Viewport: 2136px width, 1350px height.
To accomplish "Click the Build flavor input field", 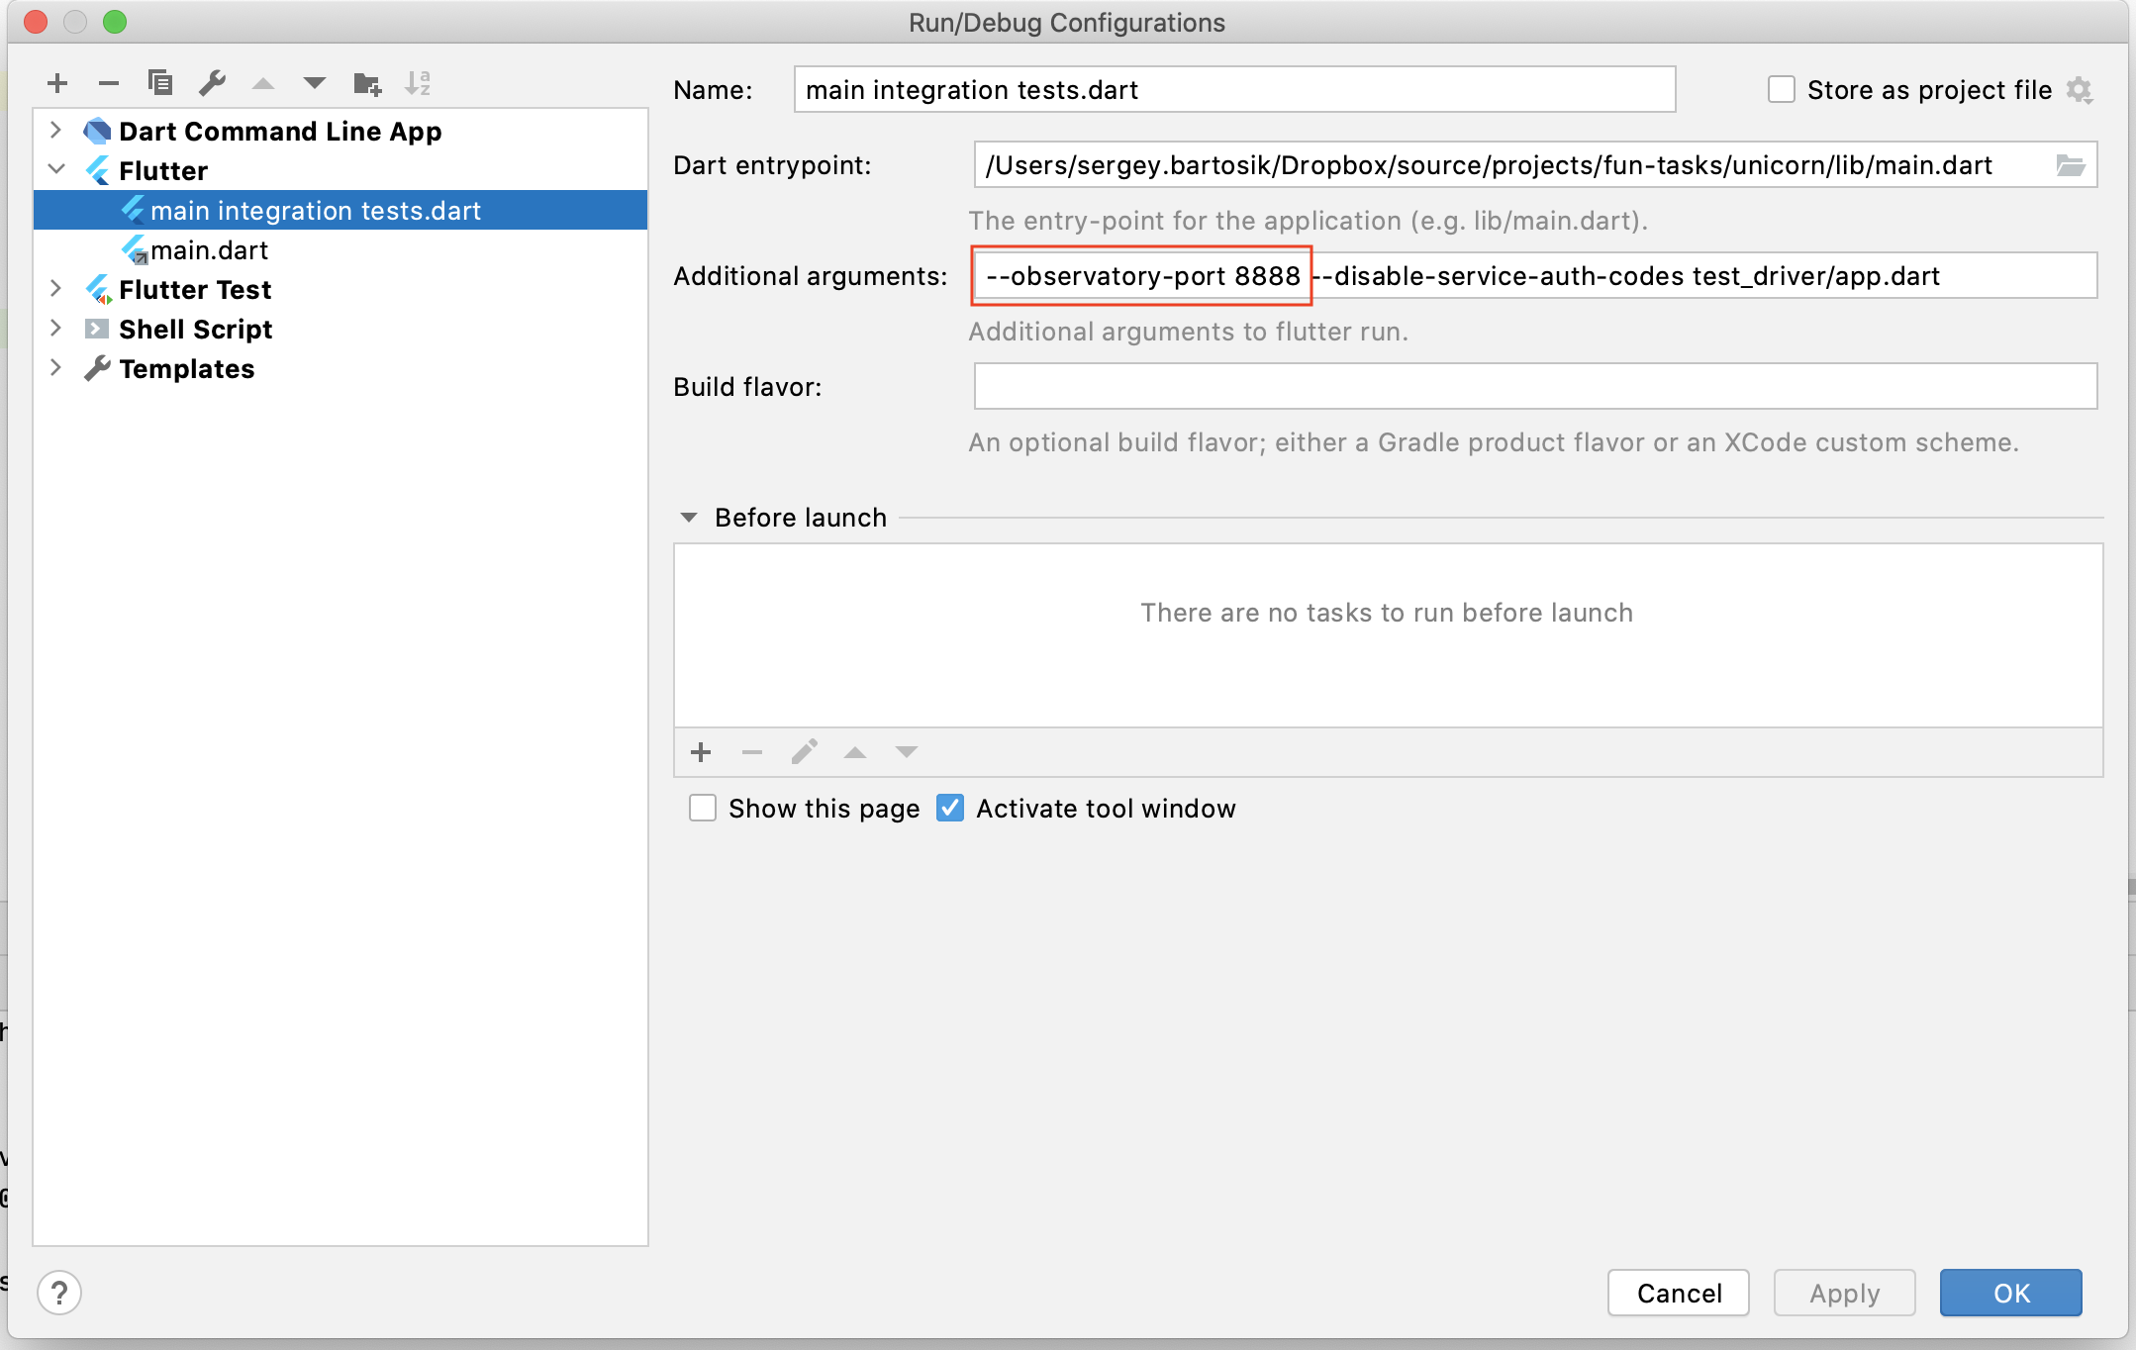I will click(1534, 386).
